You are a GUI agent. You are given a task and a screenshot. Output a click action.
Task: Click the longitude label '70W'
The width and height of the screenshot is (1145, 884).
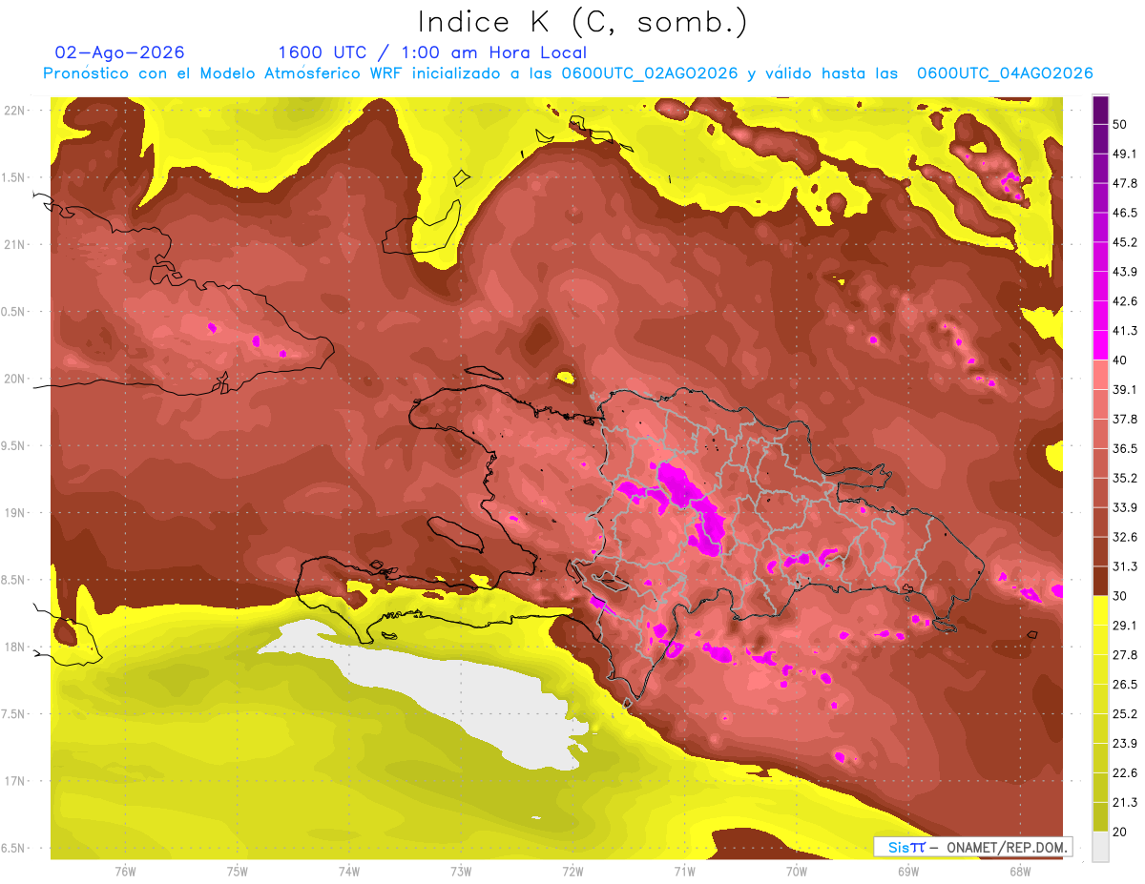[x=797, y=872]
